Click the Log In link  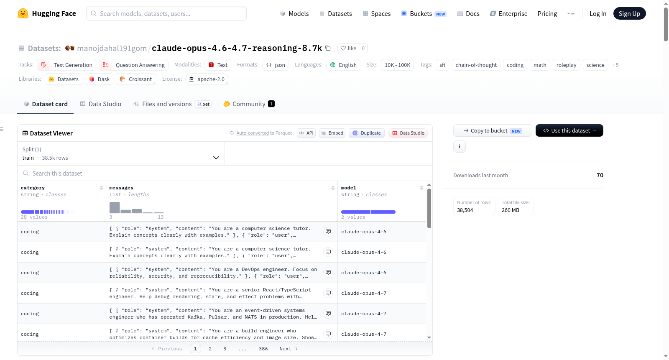pos(598,14)
